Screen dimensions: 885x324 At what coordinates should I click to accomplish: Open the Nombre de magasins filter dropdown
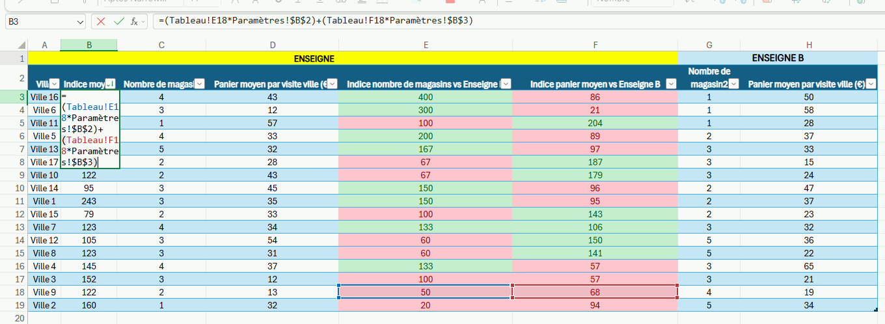(200, 84)
